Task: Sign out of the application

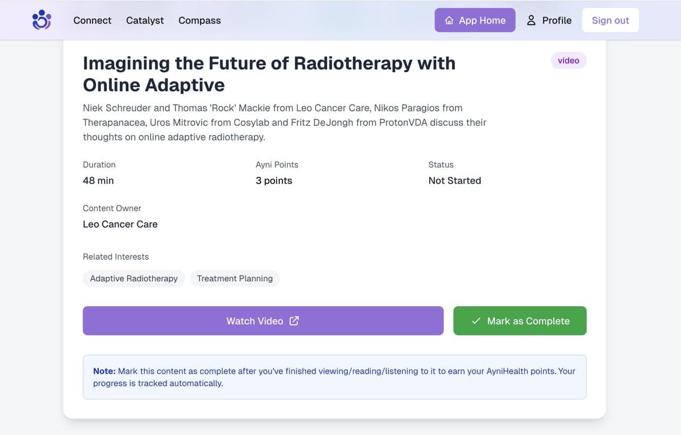Action: click(610, 20)
